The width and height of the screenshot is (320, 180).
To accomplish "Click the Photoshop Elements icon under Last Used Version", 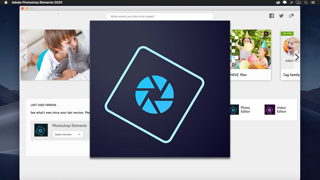I will pos(41,130).
